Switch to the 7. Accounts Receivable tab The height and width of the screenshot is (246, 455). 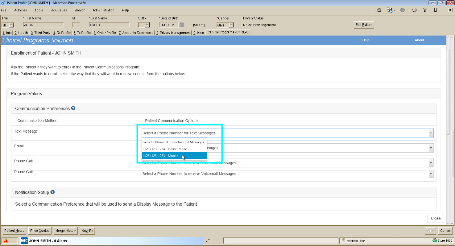[136, 33]
